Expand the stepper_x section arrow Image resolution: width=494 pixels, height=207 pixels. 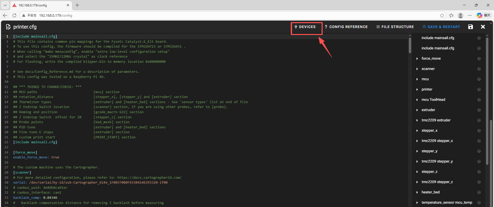(417, 131)
